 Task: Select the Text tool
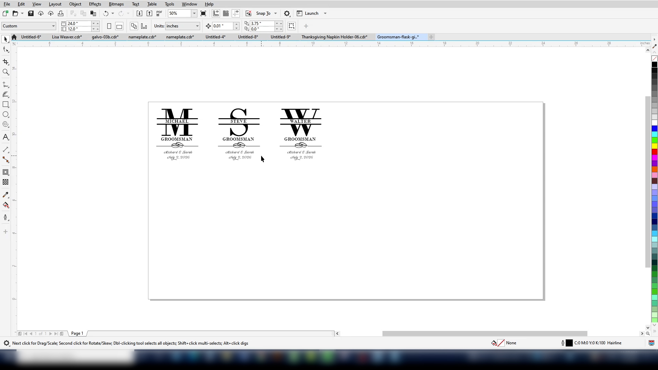[5, 137]
